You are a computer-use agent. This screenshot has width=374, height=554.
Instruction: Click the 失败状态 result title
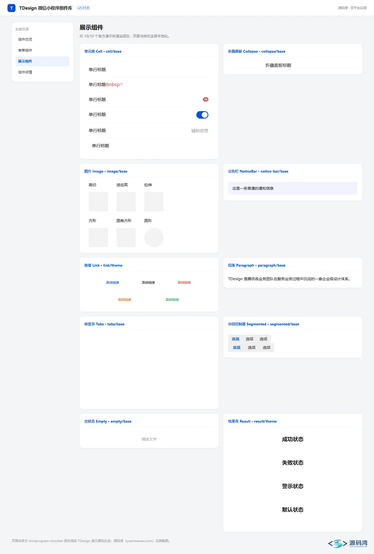pyautogui.click(x=293, y=463)
